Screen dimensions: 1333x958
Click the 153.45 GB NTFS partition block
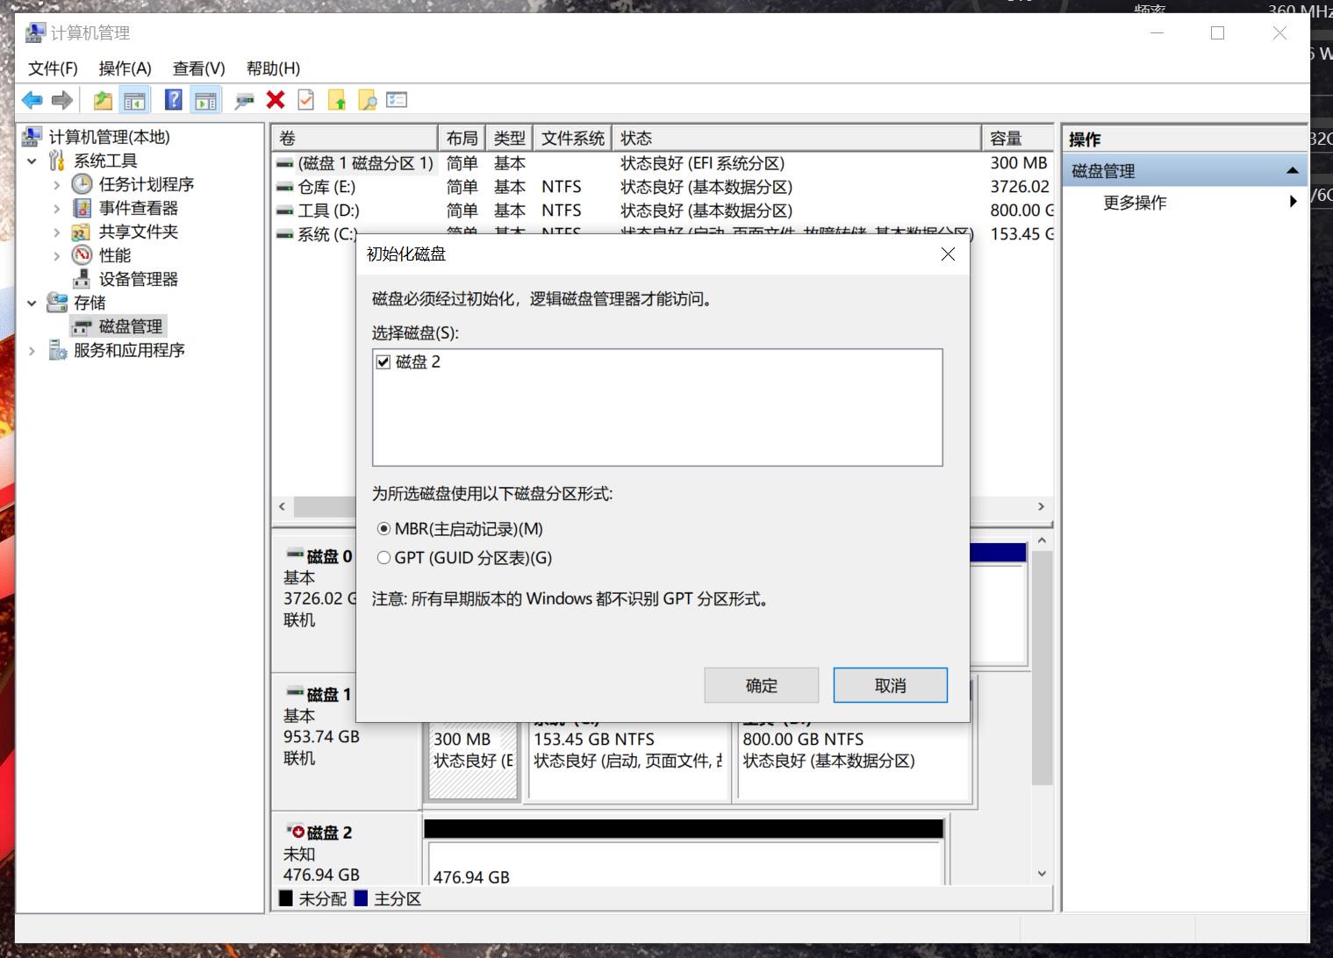click(x=628, y=759)
